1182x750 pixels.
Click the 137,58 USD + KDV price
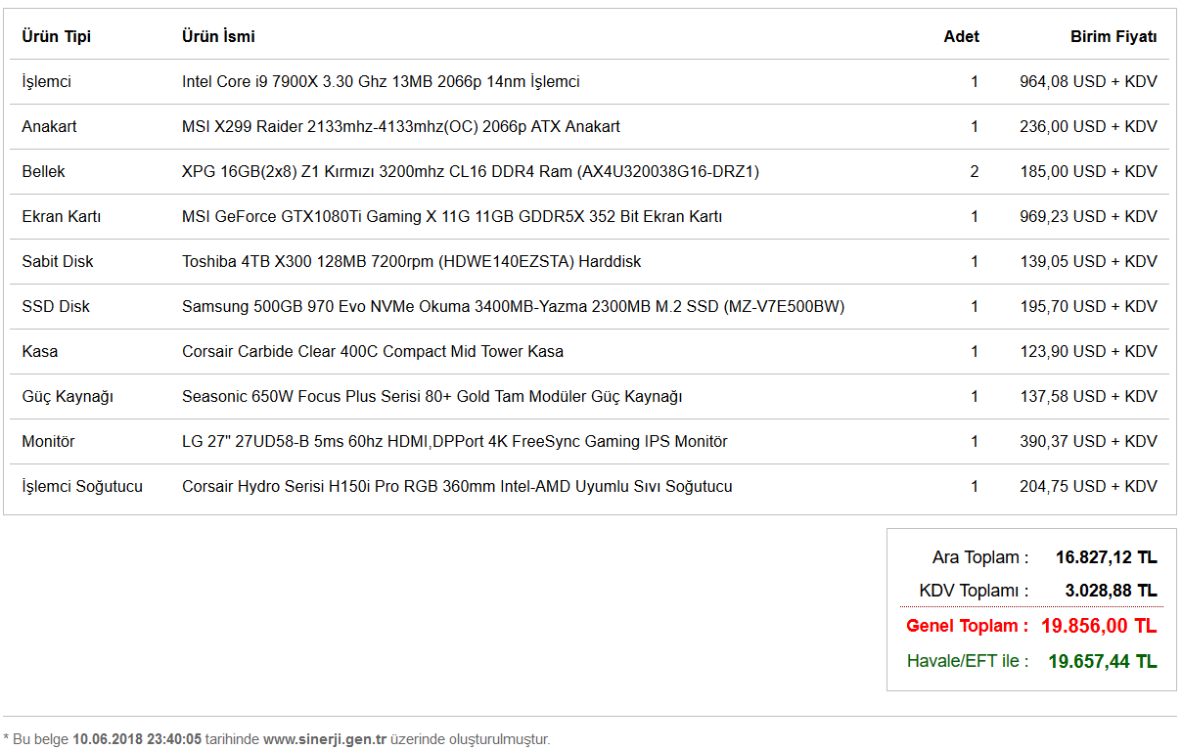pos(1088,396)
